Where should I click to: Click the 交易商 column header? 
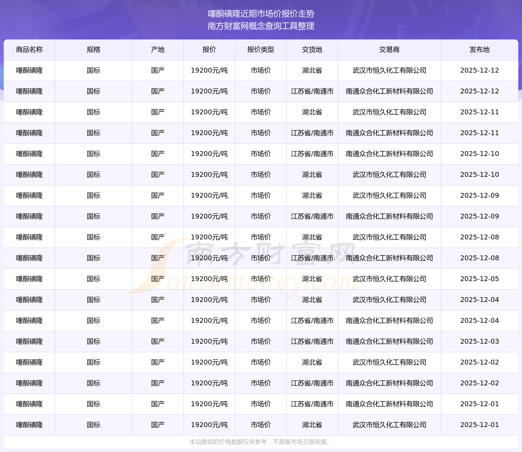click(389, 50)
